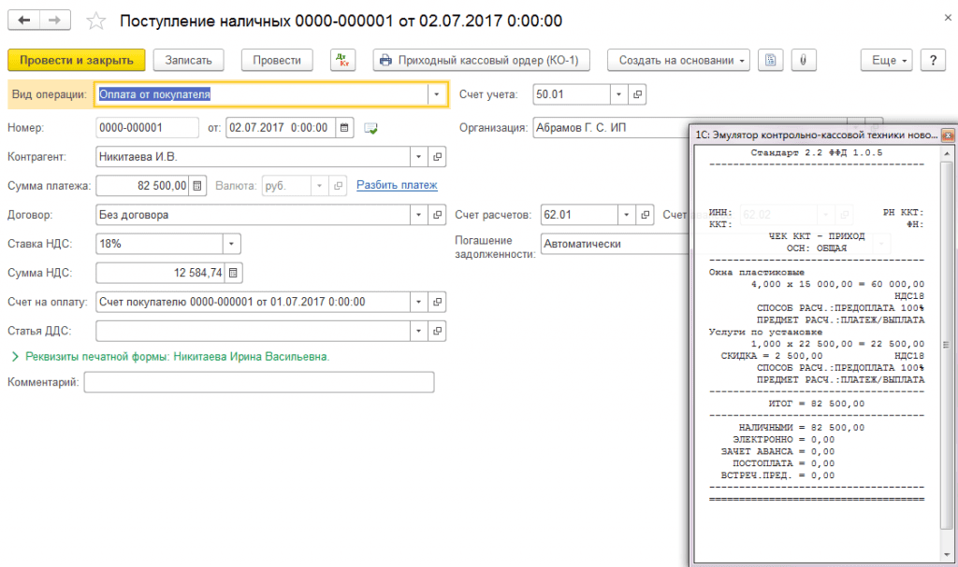The width and height of the screenshot is (958, 567).
Task: Expand the Счет учета 50.01 dropdown
Action: tap(617, 94)
